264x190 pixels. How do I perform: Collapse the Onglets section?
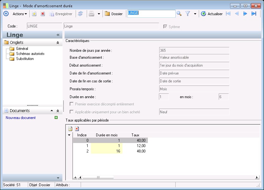[58, 43]
